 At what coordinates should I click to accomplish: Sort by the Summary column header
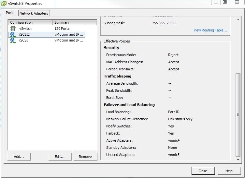pos(69,23)
